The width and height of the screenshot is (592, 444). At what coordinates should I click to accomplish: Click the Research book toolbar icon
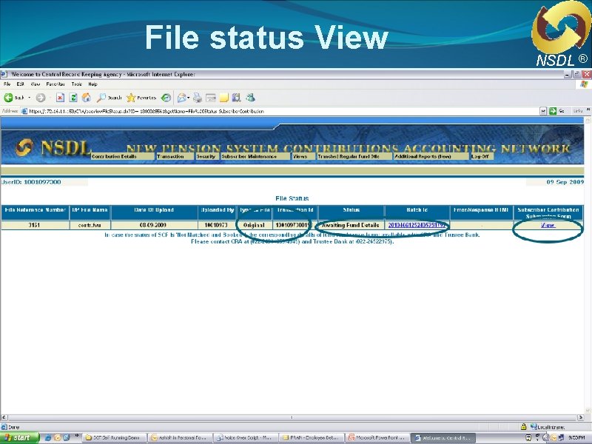click(x=237, y=98)
